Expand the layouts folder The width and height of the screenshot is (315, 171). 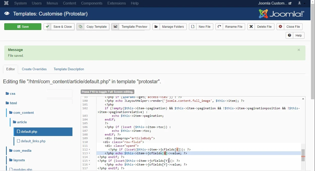pyautogui.click(x=17, y=160)
